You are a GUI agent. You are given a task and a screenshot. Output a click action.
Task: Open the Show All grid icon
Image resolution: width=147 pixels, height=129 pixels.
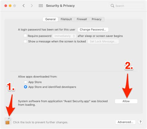tap(41, 6)
